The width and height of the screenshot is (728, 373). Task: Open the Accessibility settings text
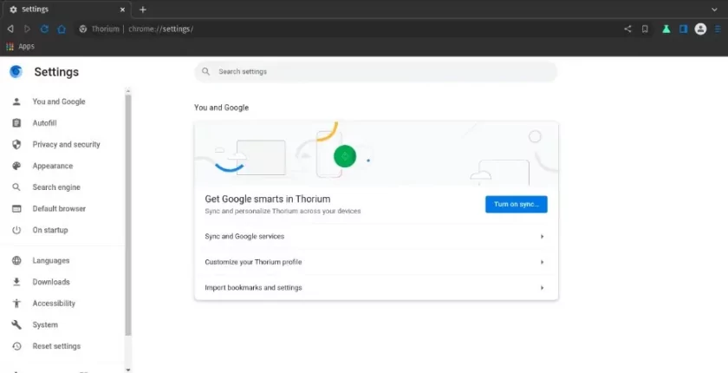click(54, 304)
